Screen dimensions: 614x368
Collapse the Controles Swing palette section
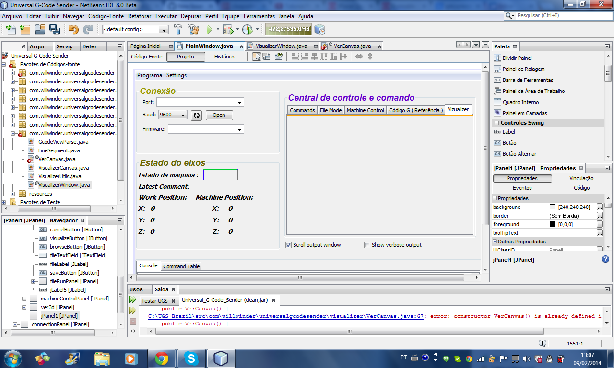(x=496, y=123)
